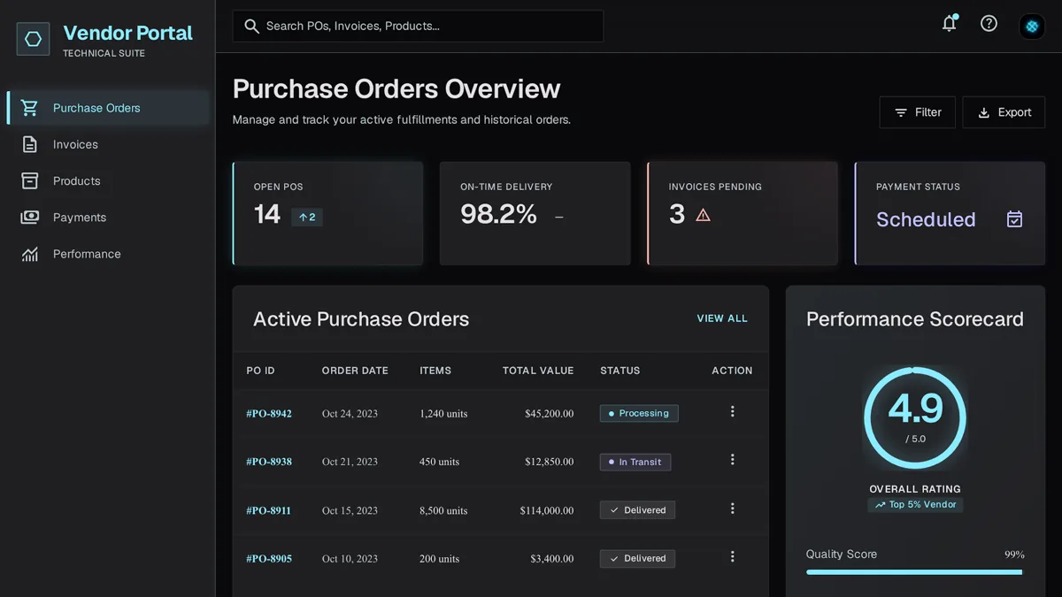Open notifications bell
This screenshot has width=1062, height=597.
pos(950,24)
